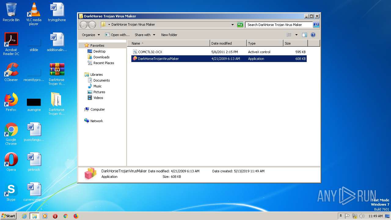Click Action Center flag tray icon
The height and width of the screenshot is (220, 391).
pyautogui.click(x=347, y=216)
